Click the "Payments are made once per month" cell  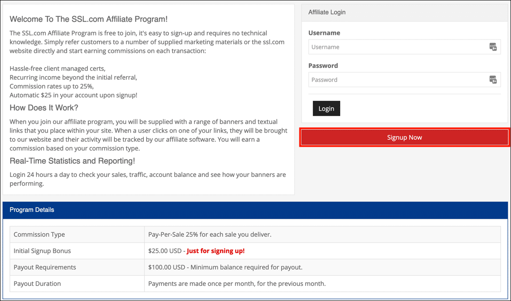pos(237,284)
